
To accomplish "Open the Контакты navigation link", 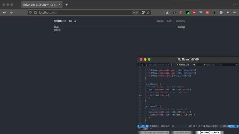I will 180,21.
